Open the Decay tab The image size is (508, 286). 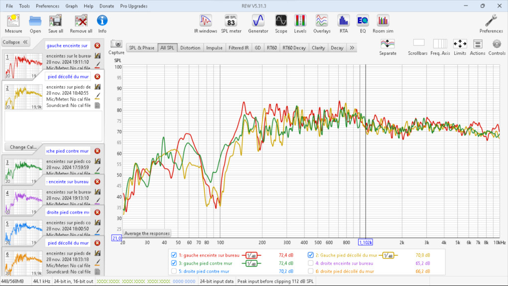pyautogui.click(x=337, y=48)
